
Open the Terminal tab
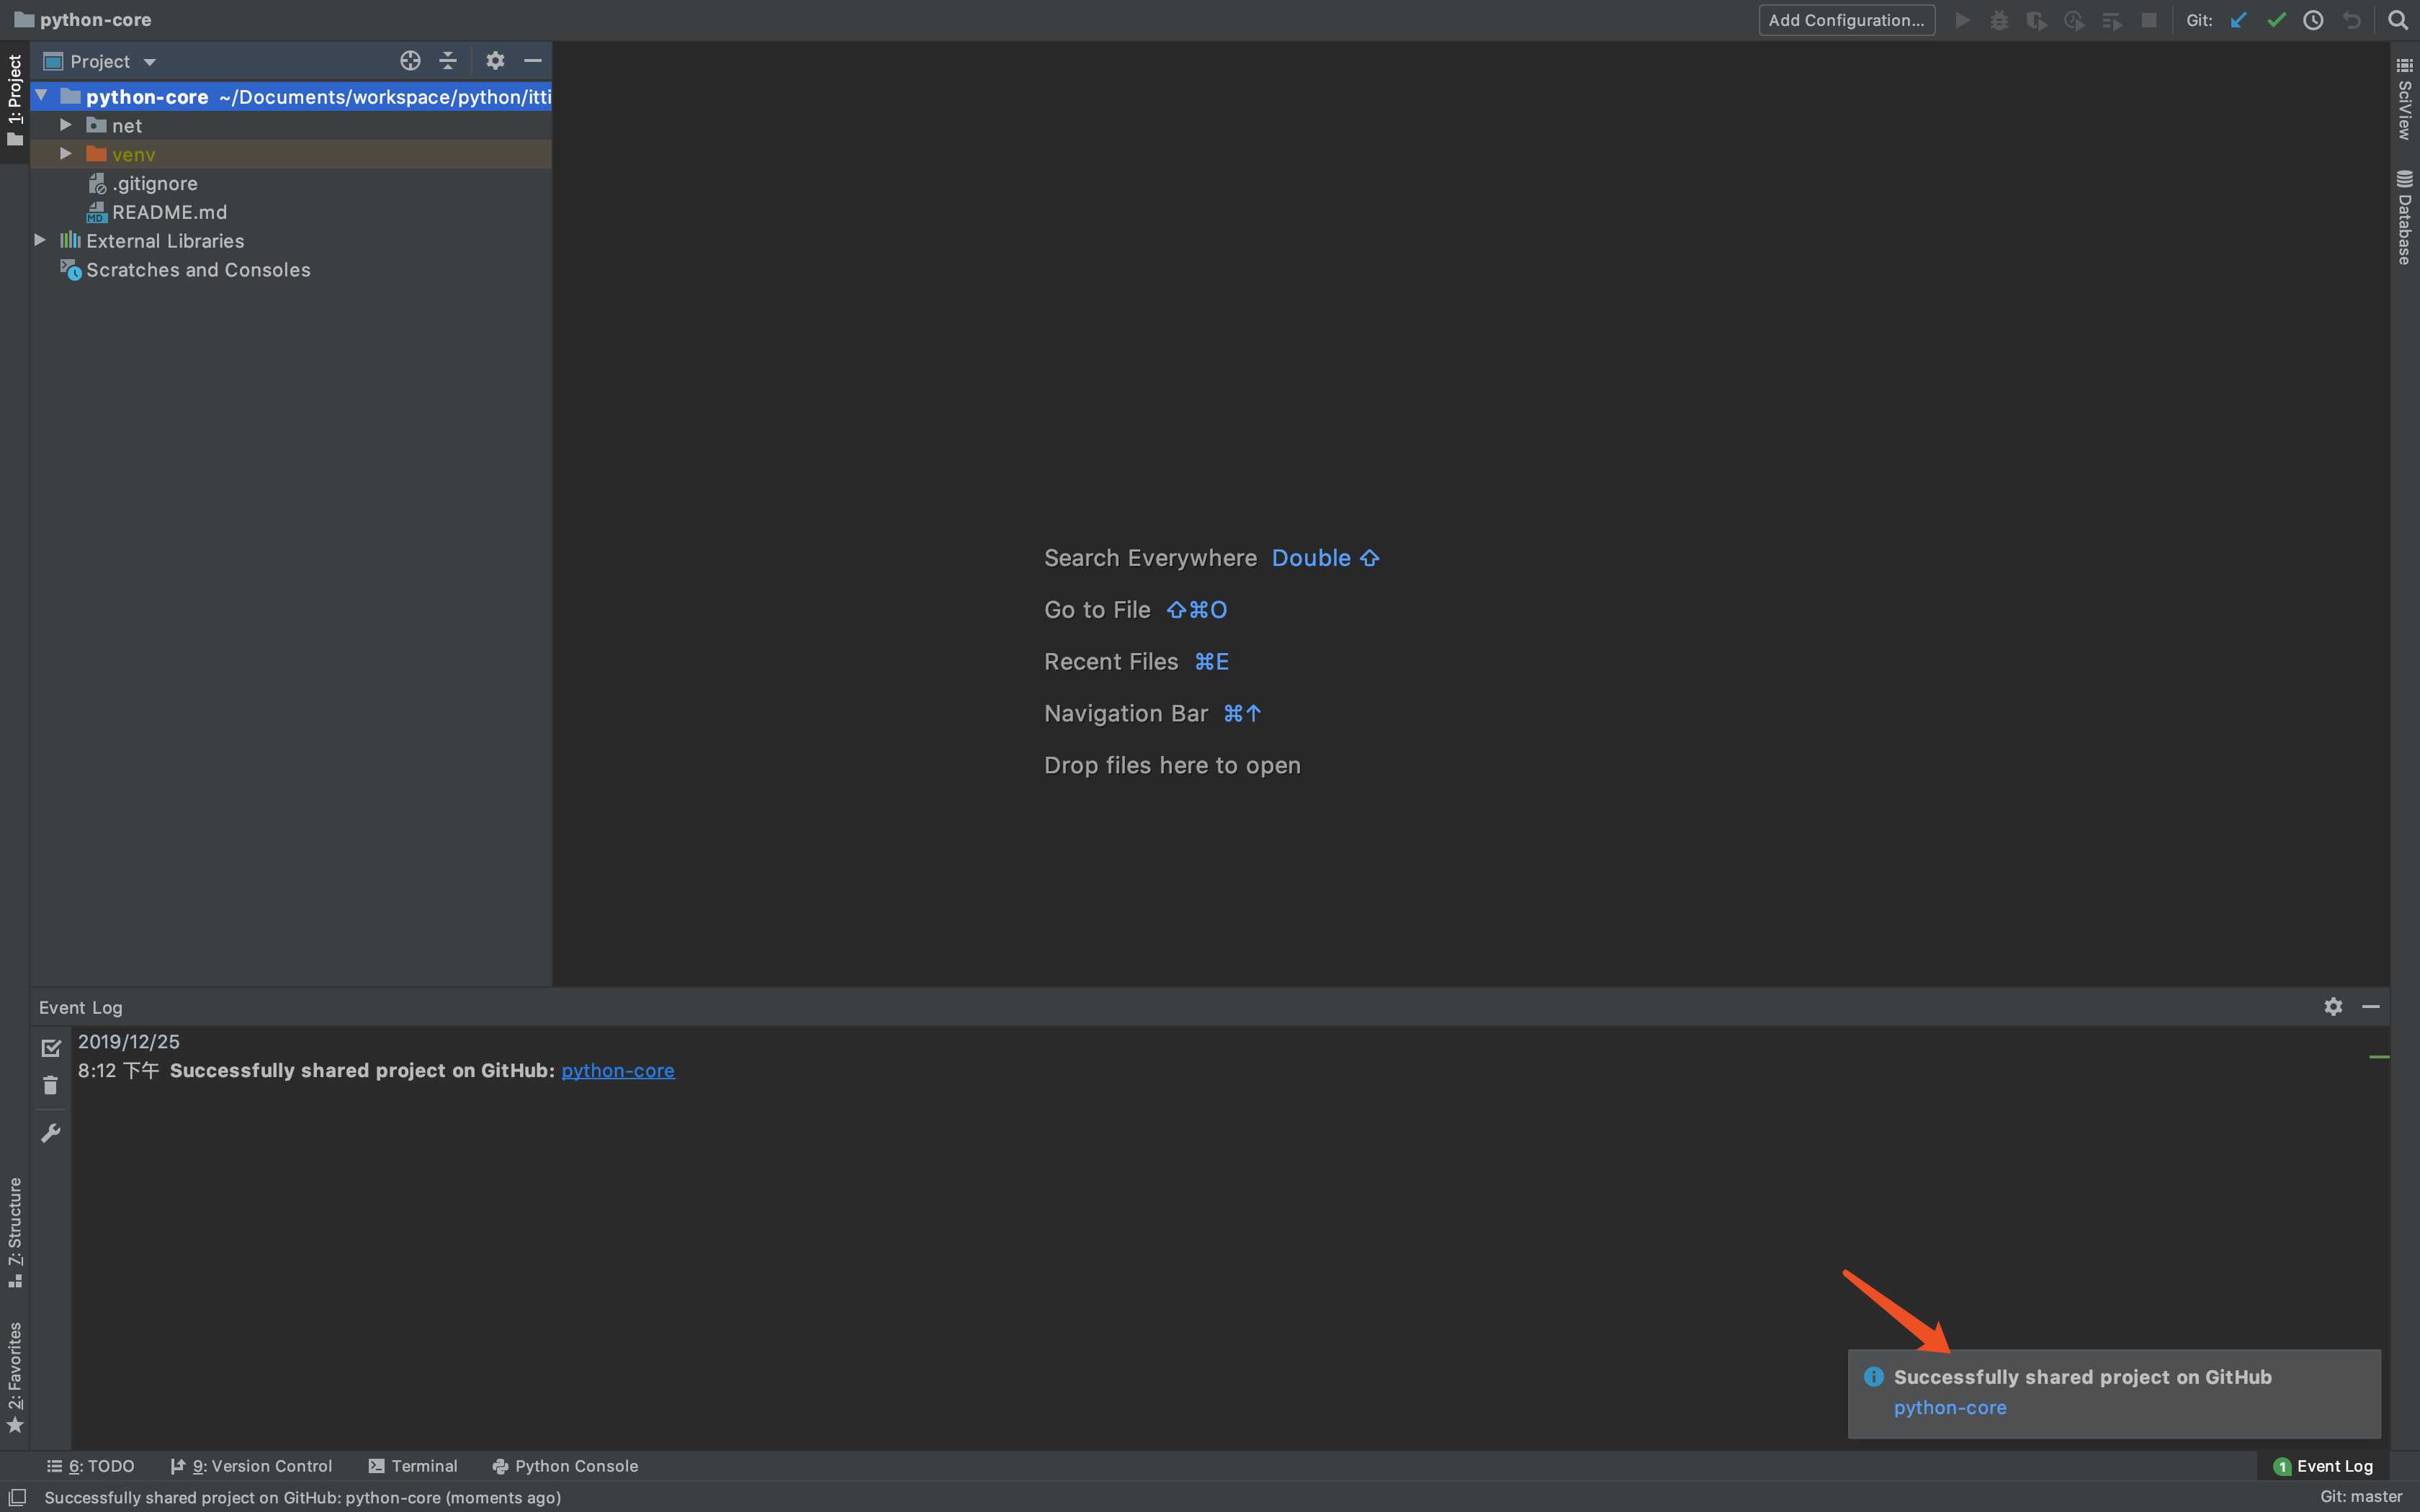[413, 1466]
